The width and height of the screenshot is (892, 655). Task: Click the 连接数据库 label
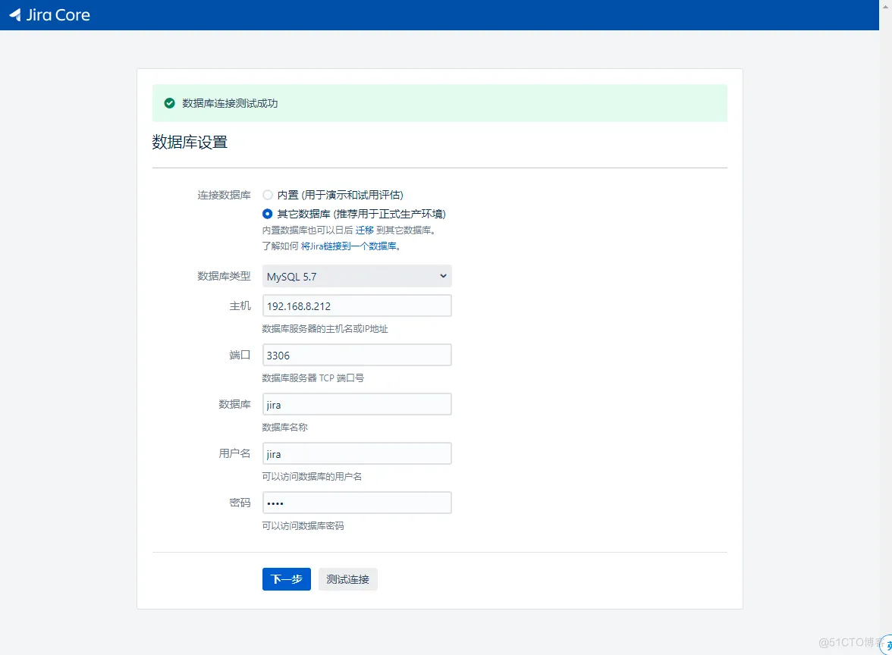pos(224,195)
